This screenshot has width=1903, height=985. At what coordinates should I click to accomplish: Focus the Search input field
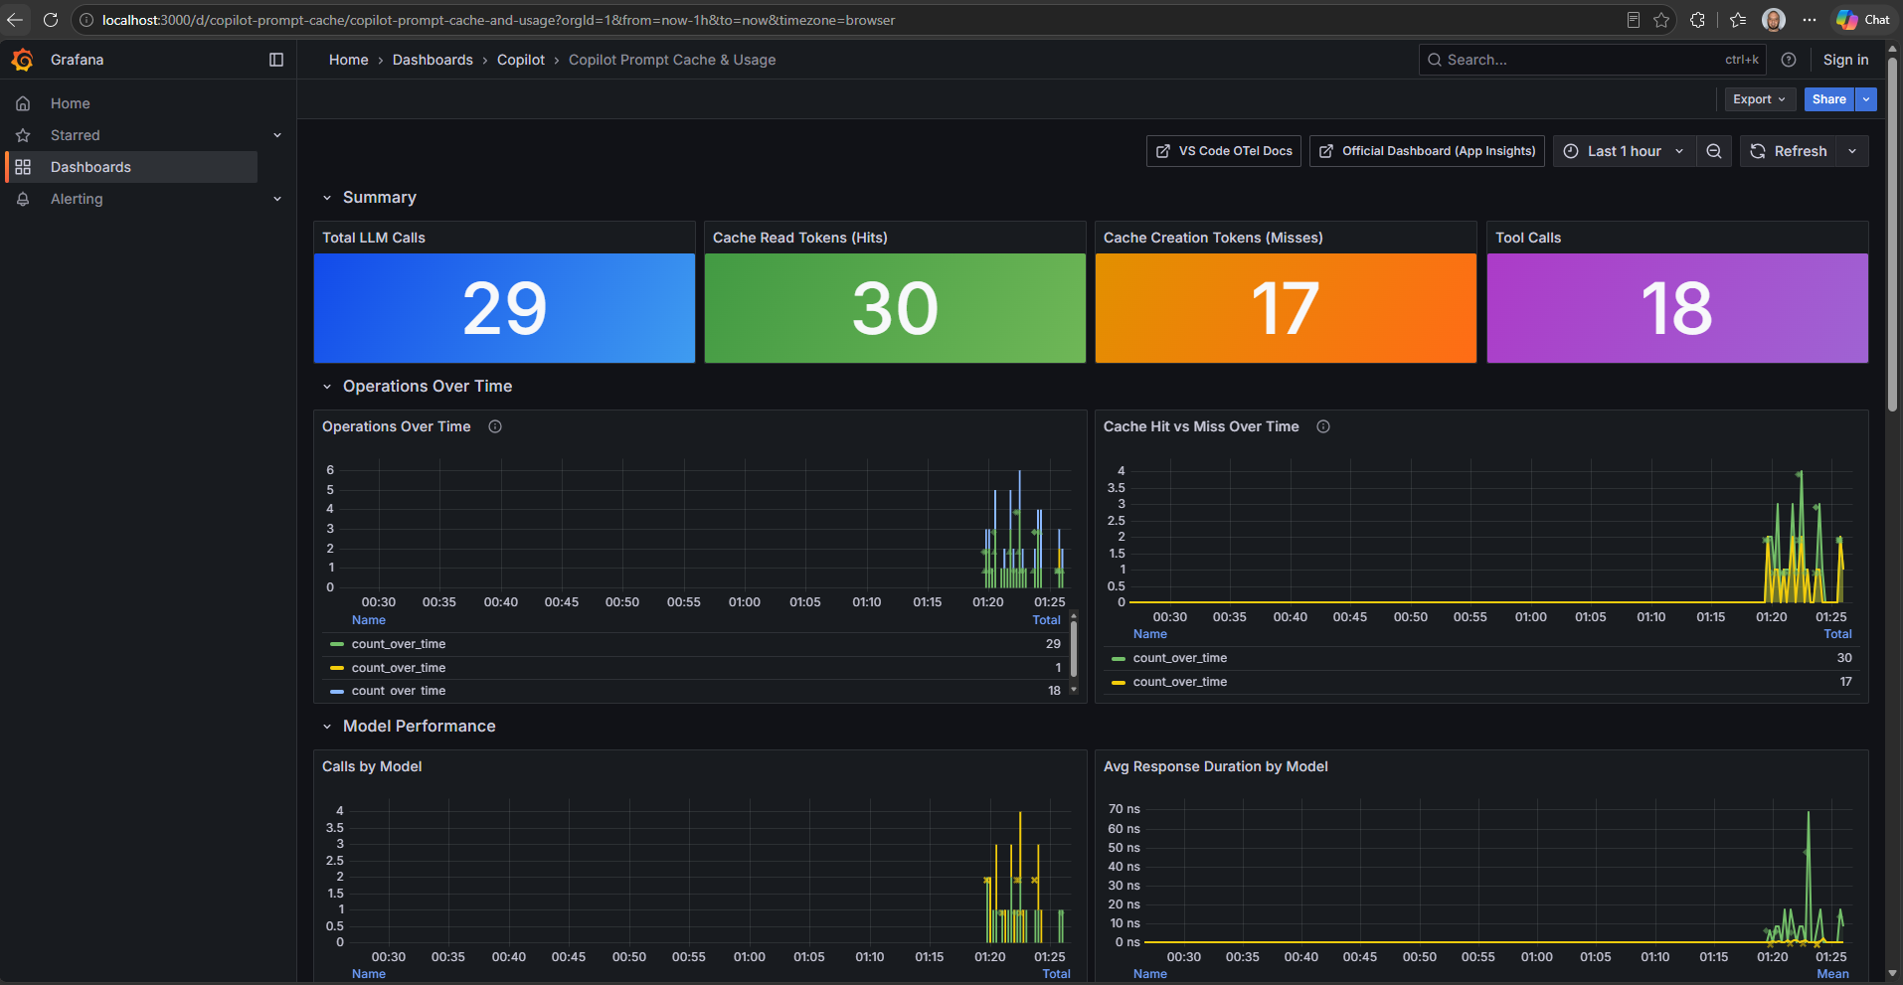[x=1593, y=60]
